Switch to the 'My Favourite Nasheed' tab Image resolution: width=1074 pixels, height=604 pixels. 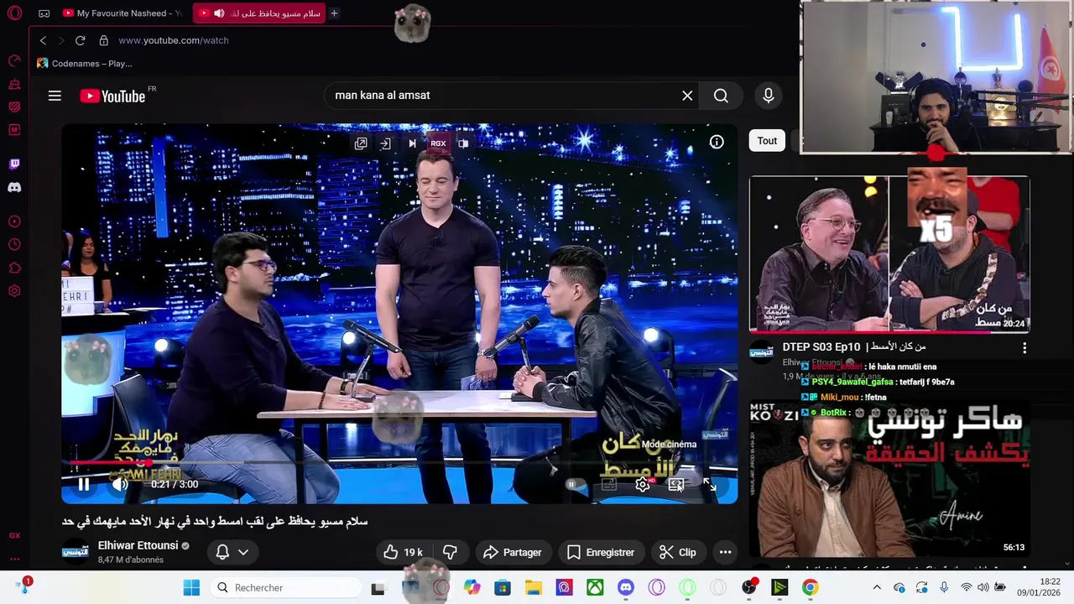click(123, 13)
